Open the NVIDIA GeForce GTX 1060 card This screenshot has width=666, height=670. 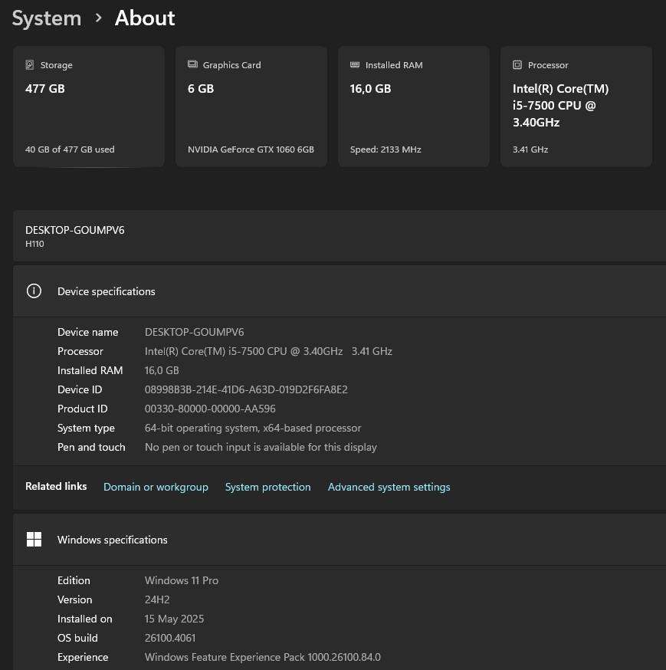tap(251, 106)
